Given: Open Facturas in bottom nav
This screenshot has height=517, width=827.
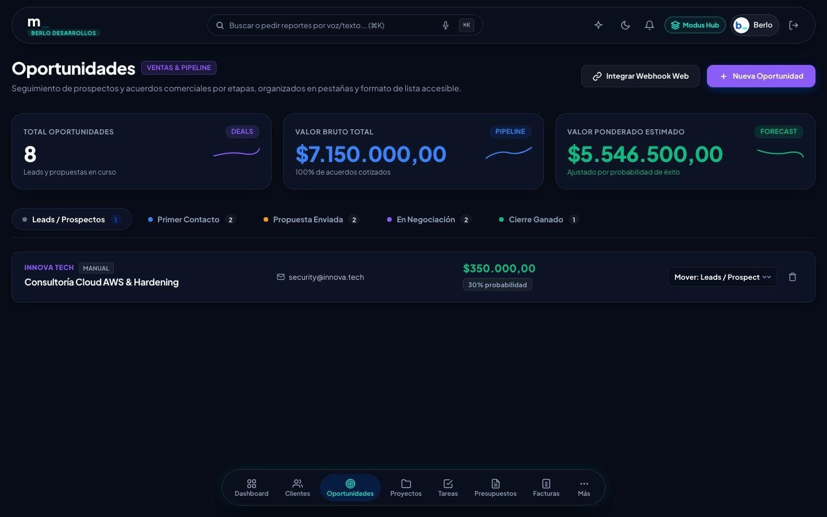Looking at the screenshot, I should coord(546,488).
